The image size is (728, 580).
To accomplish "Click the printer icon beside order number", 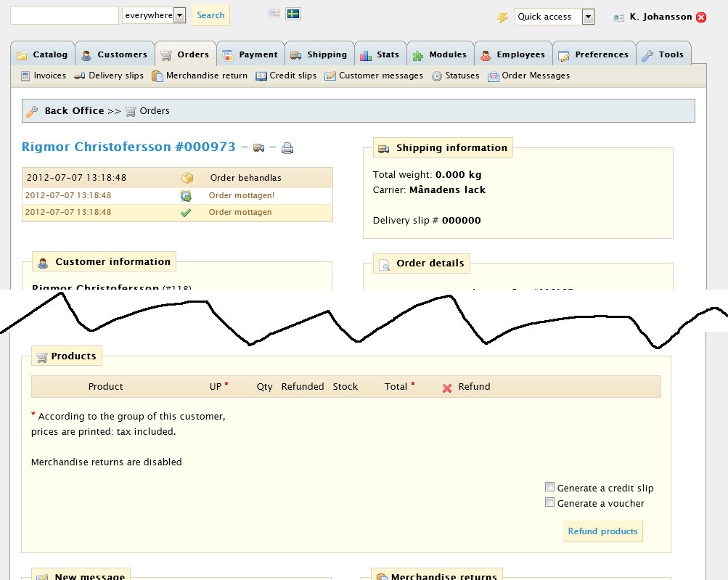I will click(287, 148).
